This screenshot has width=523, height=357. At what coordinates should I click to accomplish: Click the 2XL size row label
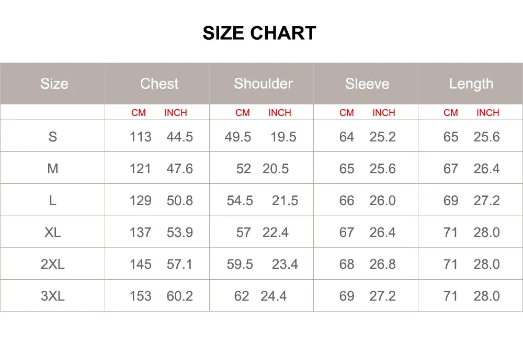point(53,264)
